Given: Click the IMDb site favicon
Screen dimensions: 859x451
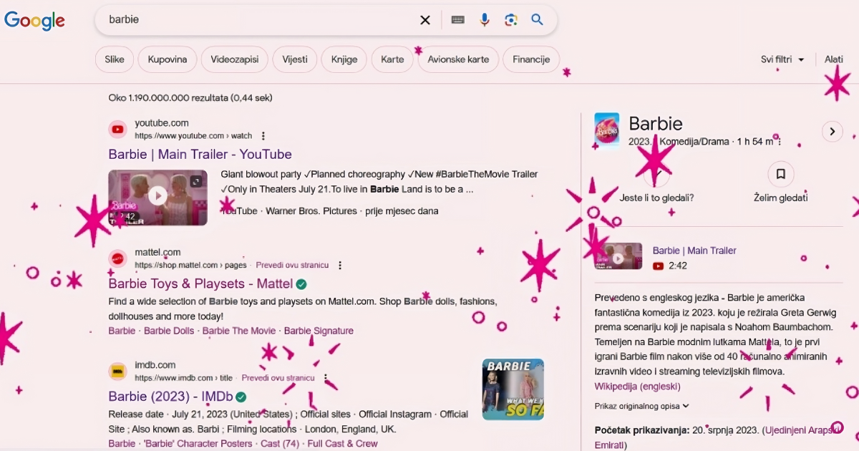Looking at the screenshot, I should coord(118,371).
